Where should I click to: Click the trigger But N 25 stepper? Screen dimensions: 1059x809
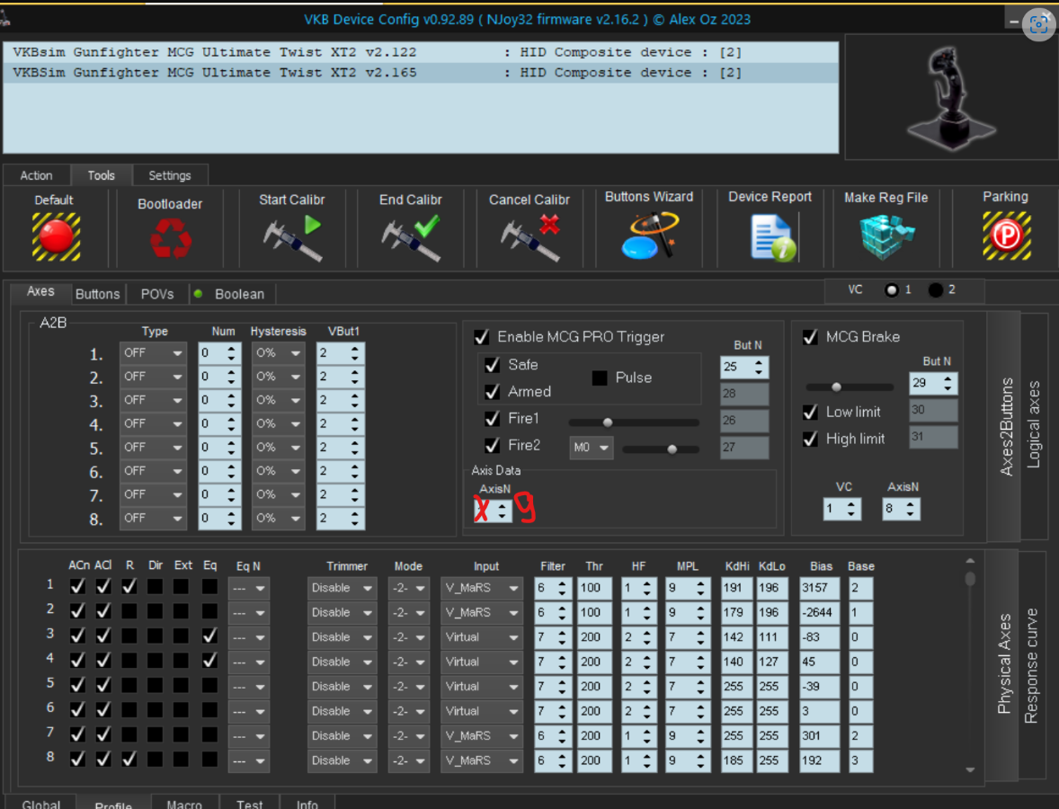[744, 368]
